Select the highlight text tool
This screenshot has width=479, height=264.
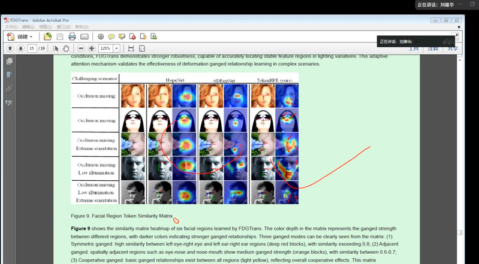(x=122, y=37)
